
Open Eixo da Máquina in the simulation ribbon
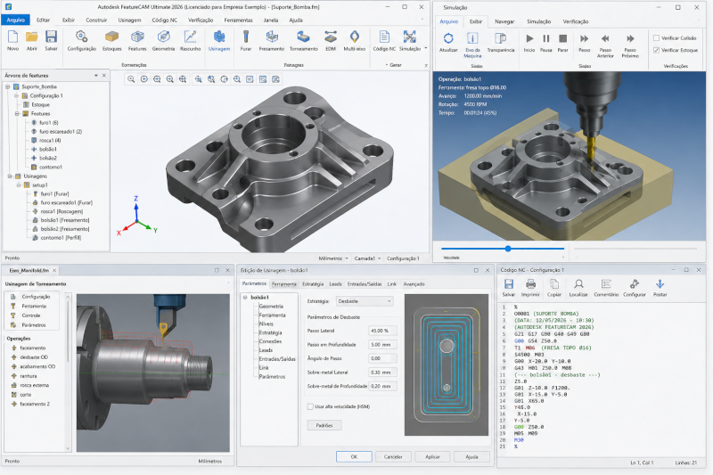pos(472,38)
